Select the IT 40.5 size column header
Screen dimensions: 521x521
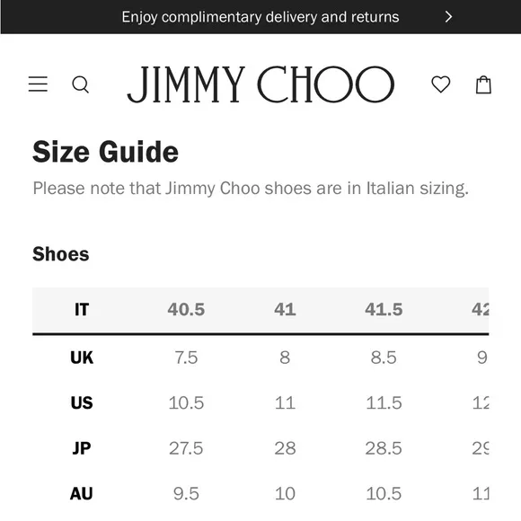point(186,309)
